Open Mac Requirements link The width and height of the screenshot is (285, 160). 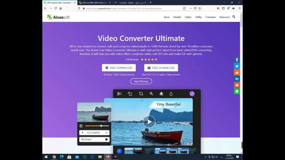coord(174,75)
